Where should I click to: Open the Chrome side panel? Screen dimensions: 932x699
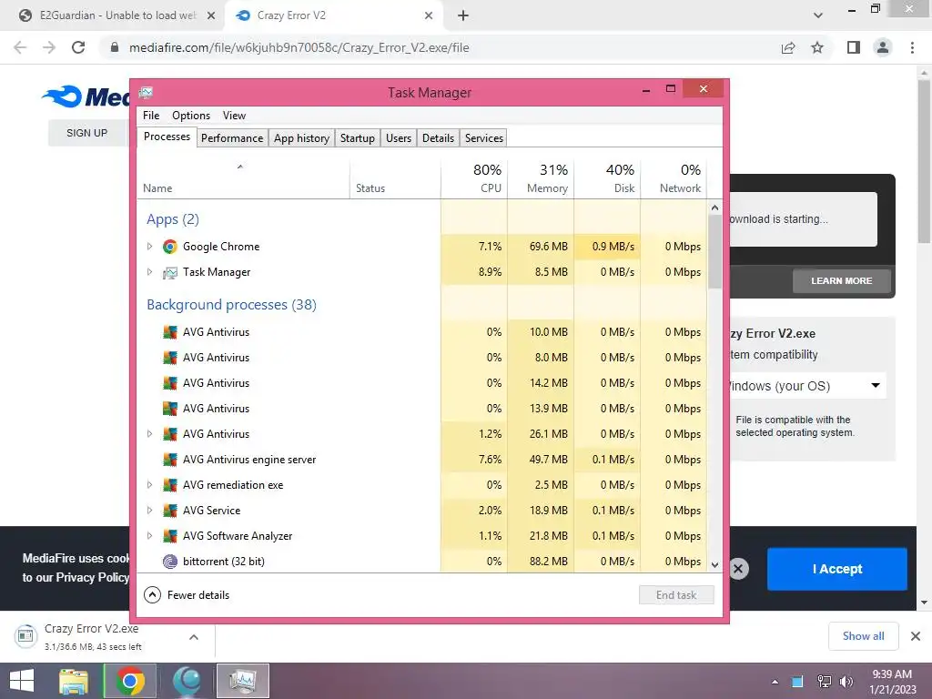[854, 47]
